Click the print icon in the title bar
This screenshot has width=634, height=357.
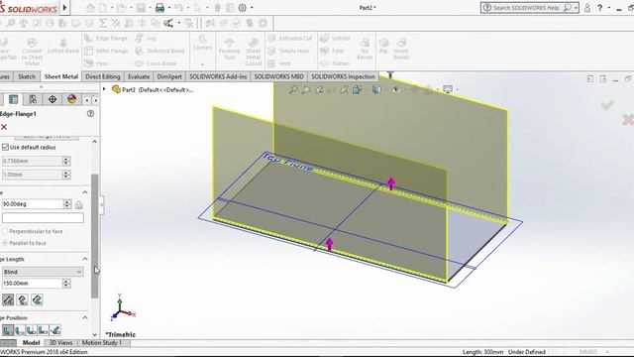coord(159,8)
